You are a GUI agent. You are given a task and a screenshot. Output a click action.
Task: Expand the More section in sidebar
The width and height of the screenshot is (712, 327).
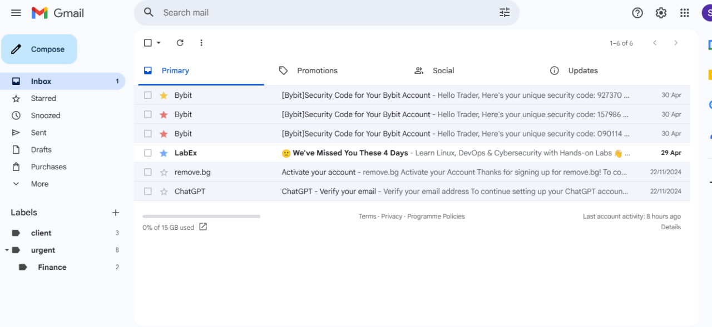click(x=39, y=184)
